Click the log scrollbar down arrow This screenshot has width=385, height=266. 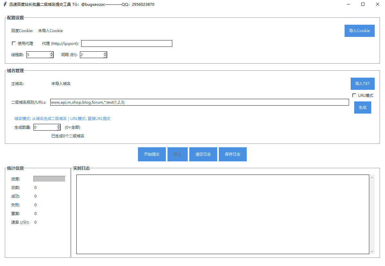372,252
